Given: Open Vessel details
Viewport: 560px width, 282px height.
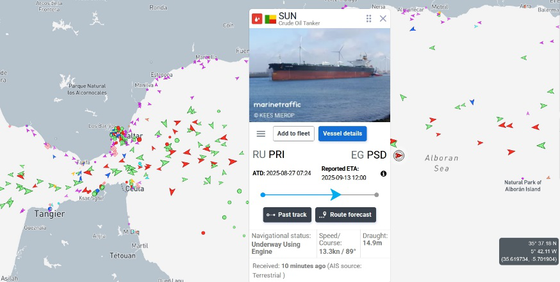Looking at the screenshot, I should click(343, 134).
